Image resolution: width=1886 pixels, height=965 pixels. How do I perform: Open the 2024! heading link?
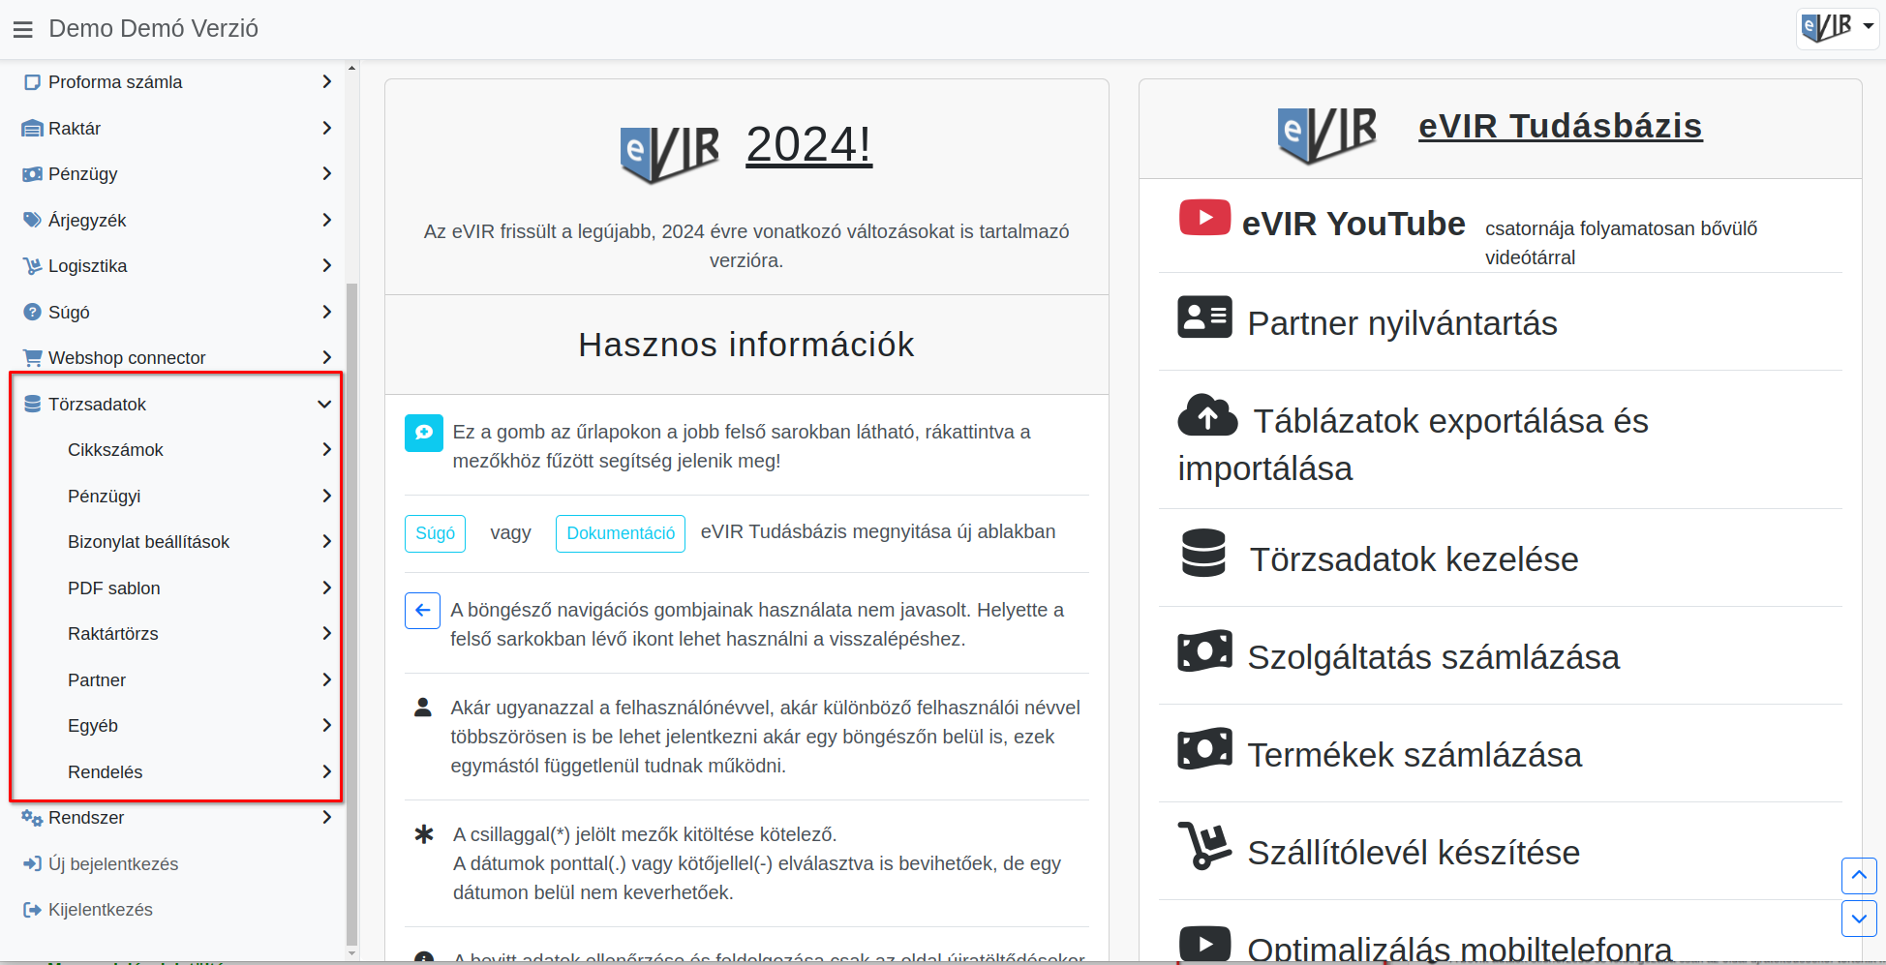click(x=808, y=145)
